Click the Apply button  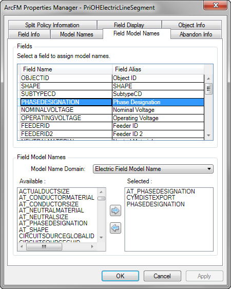point(204,276)
